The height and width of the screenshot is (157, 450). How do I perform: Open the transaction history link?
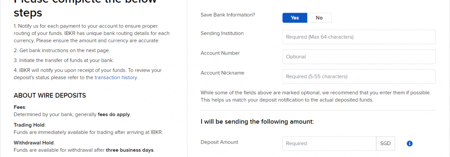[x=116, y=78]
